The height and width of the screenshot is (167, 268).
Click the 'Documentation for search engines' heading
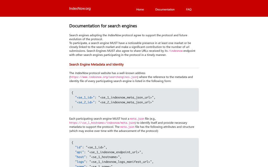pos(103,26)
